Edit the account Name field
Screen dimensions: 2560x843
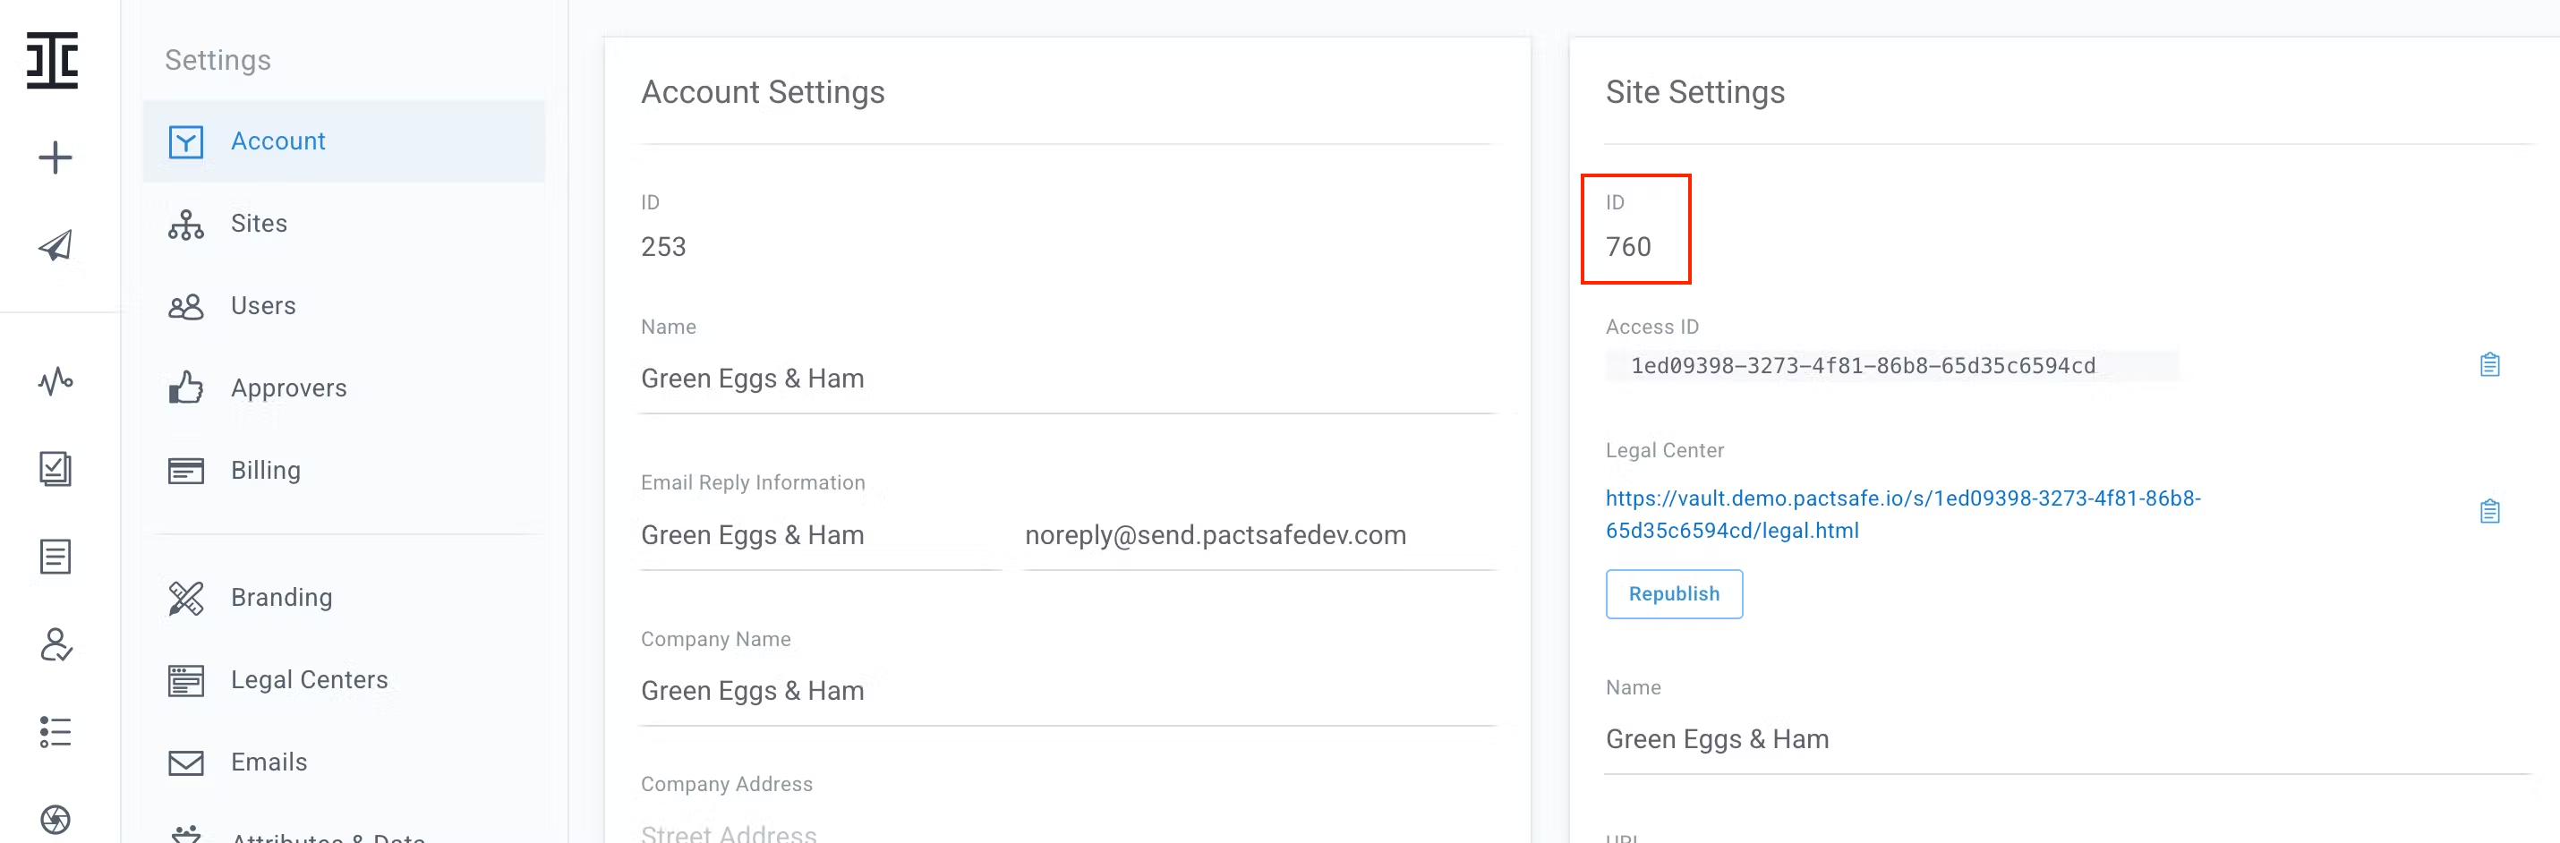[x=1069, y=379]
